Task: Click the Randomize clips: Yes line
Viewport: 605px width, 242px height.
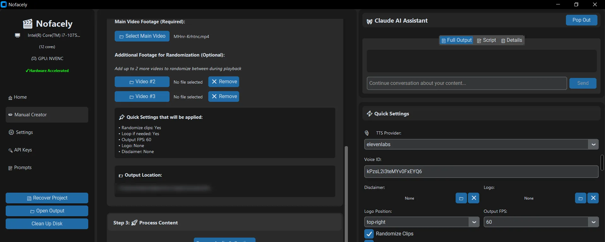Action: pyautogui.click(x=140, y=128)
